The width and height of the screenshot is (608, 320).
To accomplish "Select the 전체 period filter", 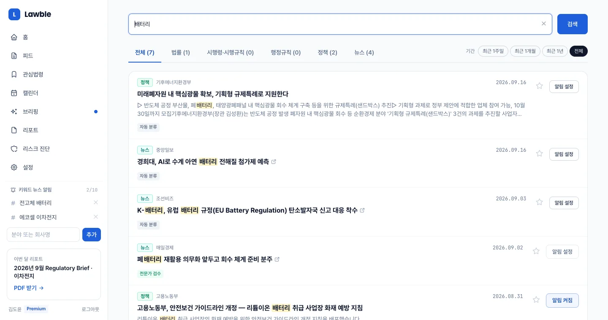I will pyautogui.click(x=578, y=51).
